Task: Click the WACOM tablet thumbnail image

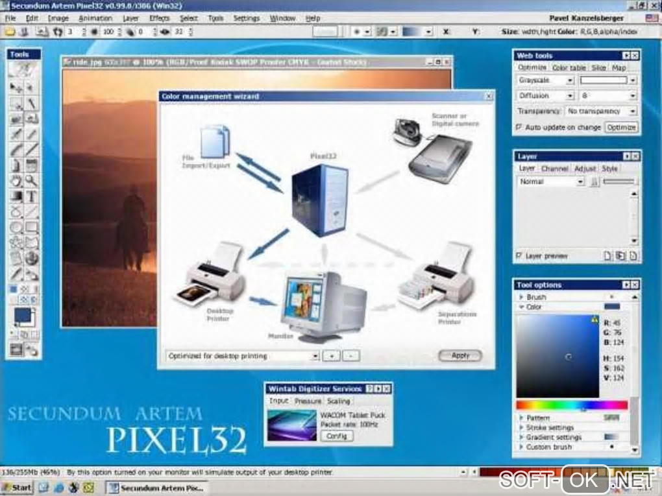Action: 292,425
